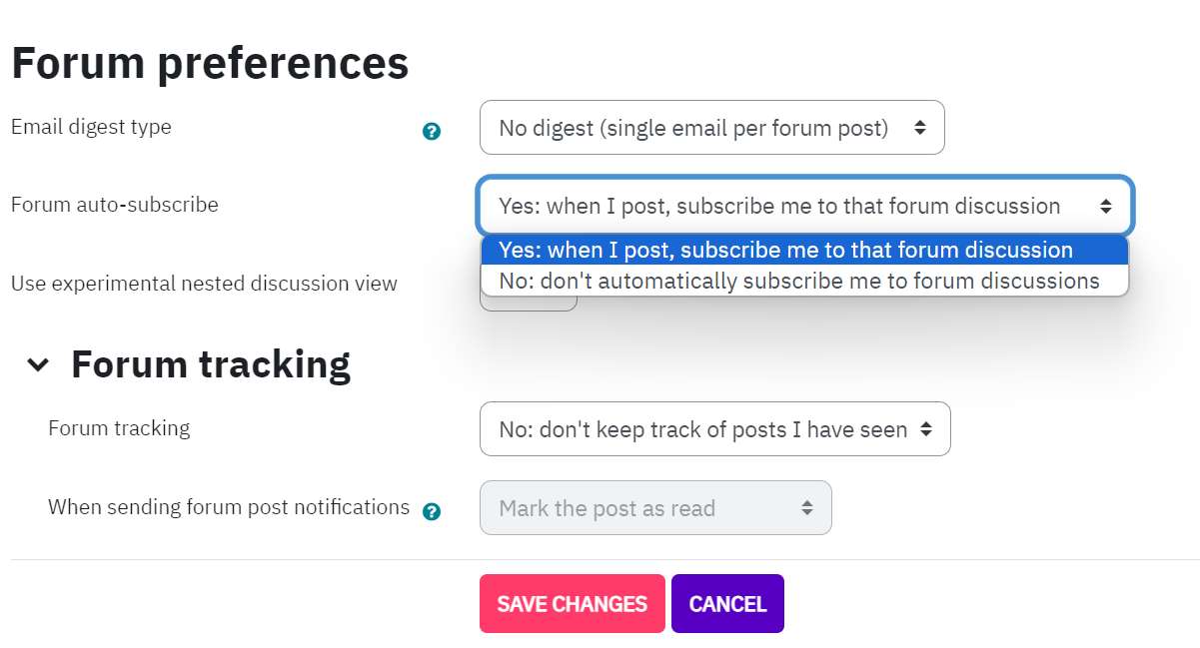Collapse the Forum tracking section chevron
The height and width of the screenshot is (648, 1200).
pyautogui.click(x=38, y=364)
